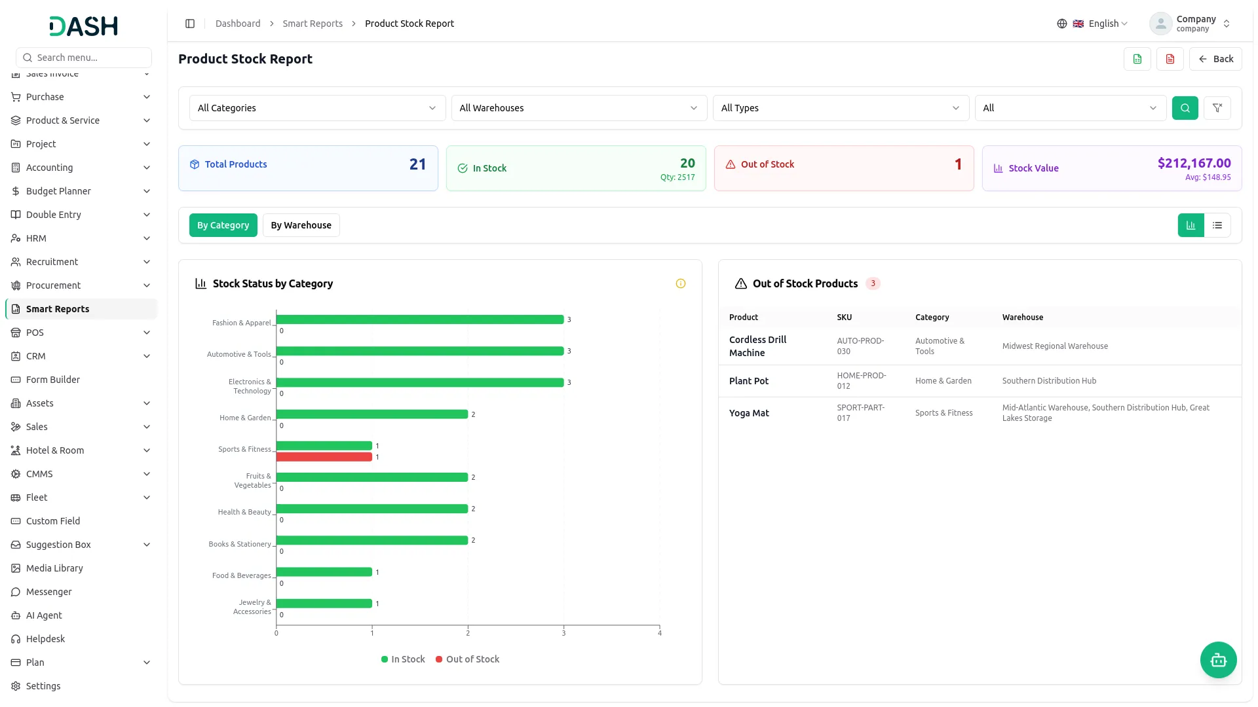
Task: Go to Smart Reports breadcrumb link
Action: (313, 24)
